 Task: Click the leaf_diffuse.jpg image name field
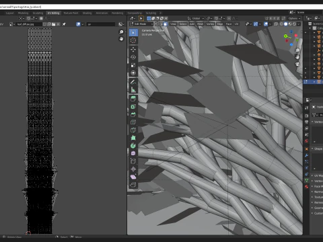pyautogui.click(x=29, y=24)
